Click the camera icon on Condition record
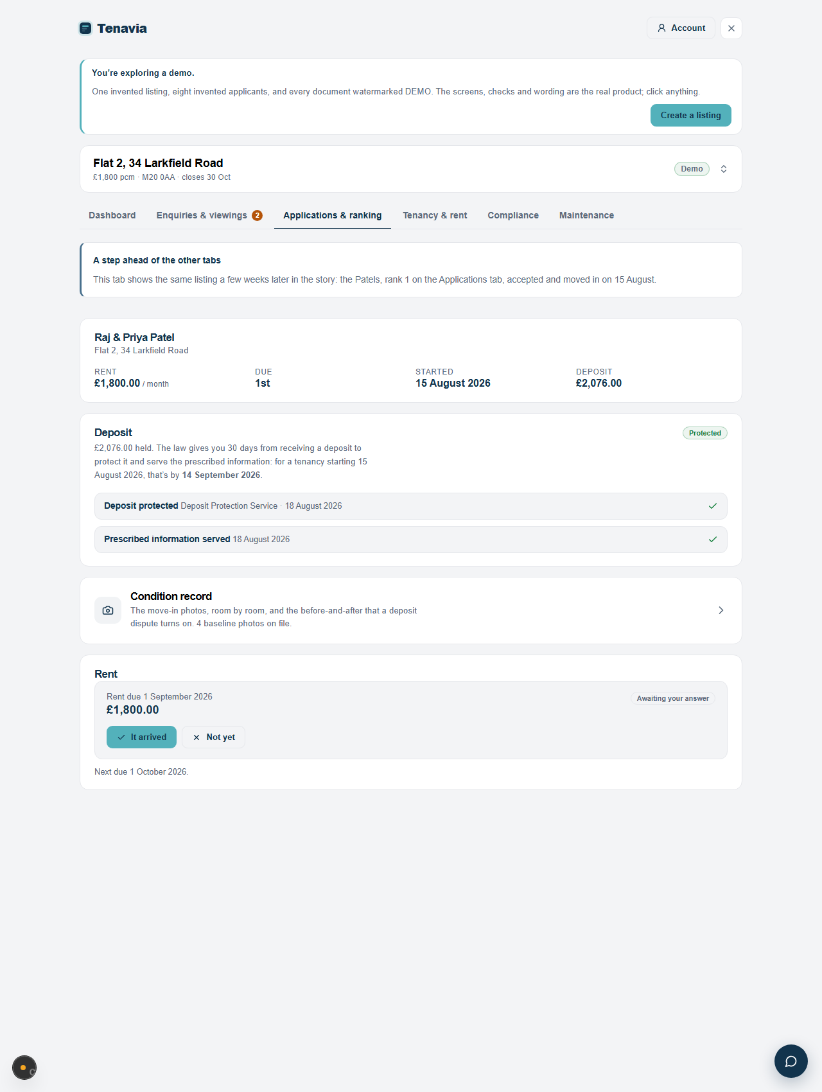The width and height of the screenshot is (822, 1092). click(x=108, y=610)
